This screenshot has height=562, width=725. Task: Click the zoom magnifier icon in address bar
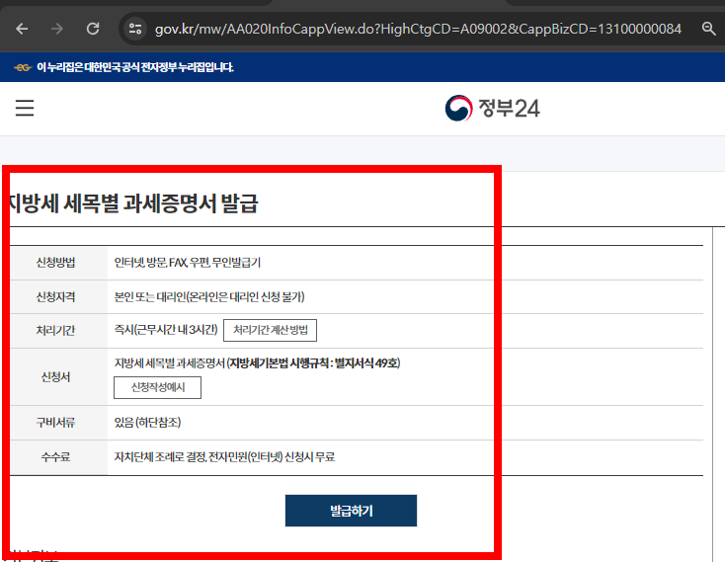click(x=708, y=29)
